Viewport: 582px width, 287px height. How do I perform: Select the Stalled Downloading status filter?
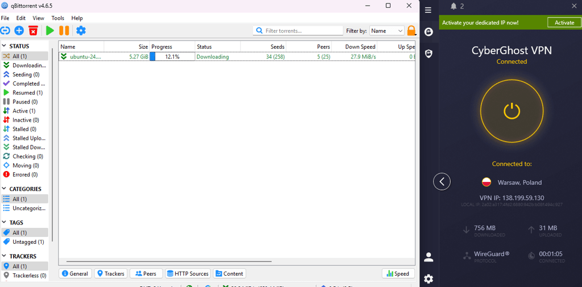(24, 147)
